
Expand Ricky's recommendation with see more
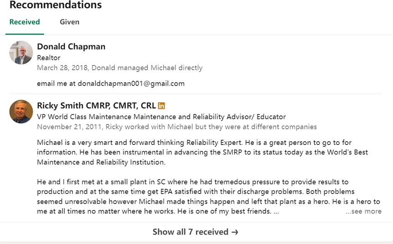[x=363, y=211]
